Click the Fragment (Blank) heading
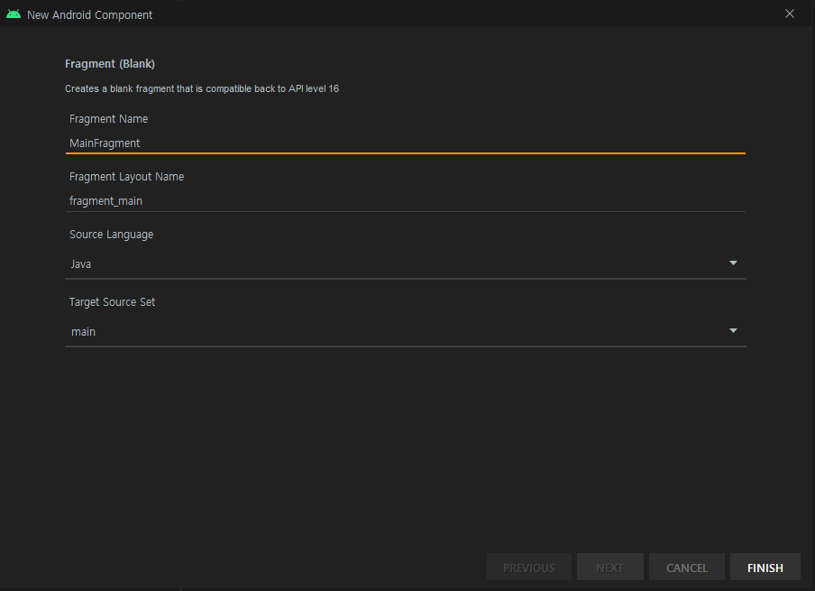The image size is (815, 591). pos(110,63)
